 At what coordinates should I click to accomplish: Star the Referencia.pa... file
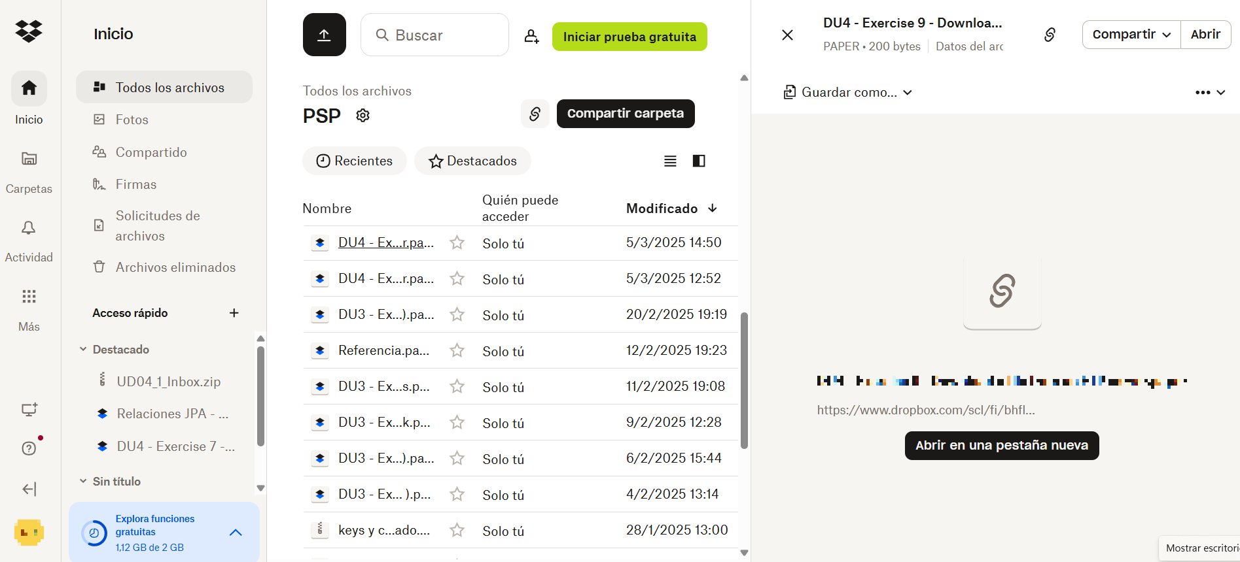click(x=457, y=351)
